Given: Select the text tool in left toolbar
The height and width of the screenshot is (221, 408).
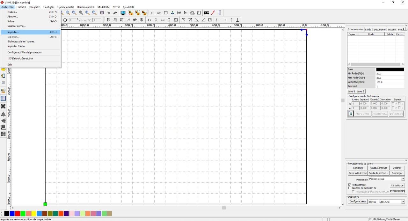Looking at the screenshot, I should (3, 76).
